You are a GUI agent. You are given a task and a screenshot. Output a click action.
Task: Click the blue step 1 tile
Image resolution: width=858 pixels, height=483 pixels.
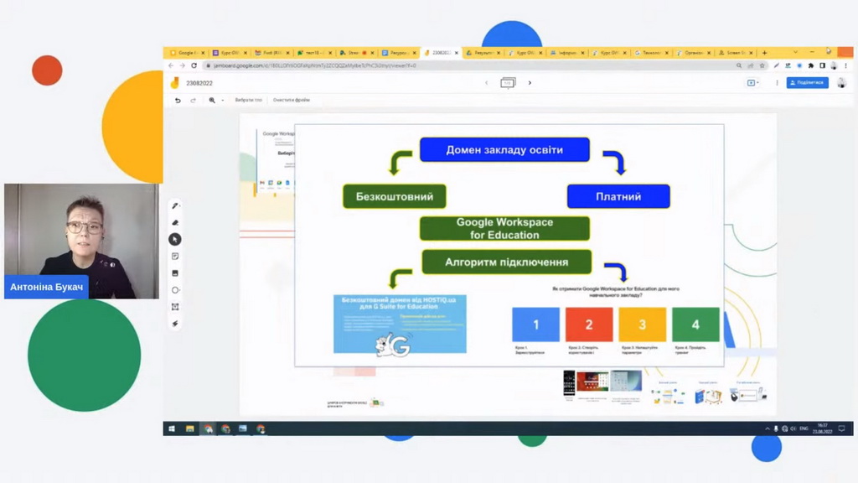535,325
